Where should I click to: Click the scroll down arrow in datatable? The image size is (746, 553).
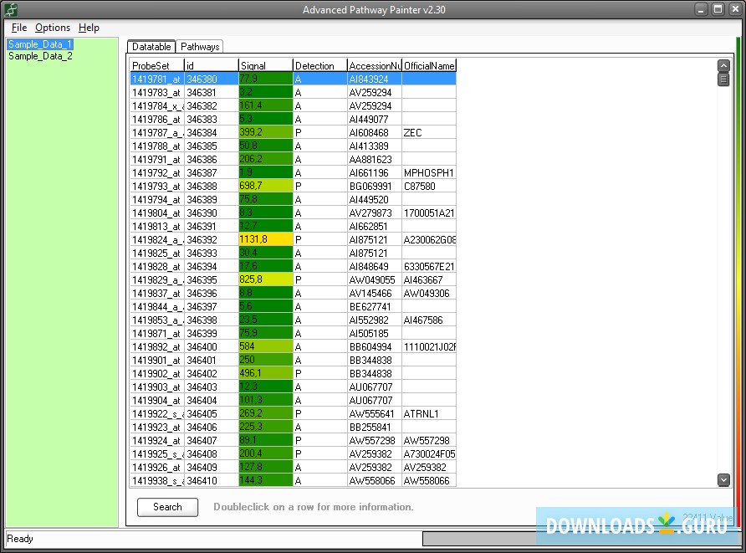point(723,479)
